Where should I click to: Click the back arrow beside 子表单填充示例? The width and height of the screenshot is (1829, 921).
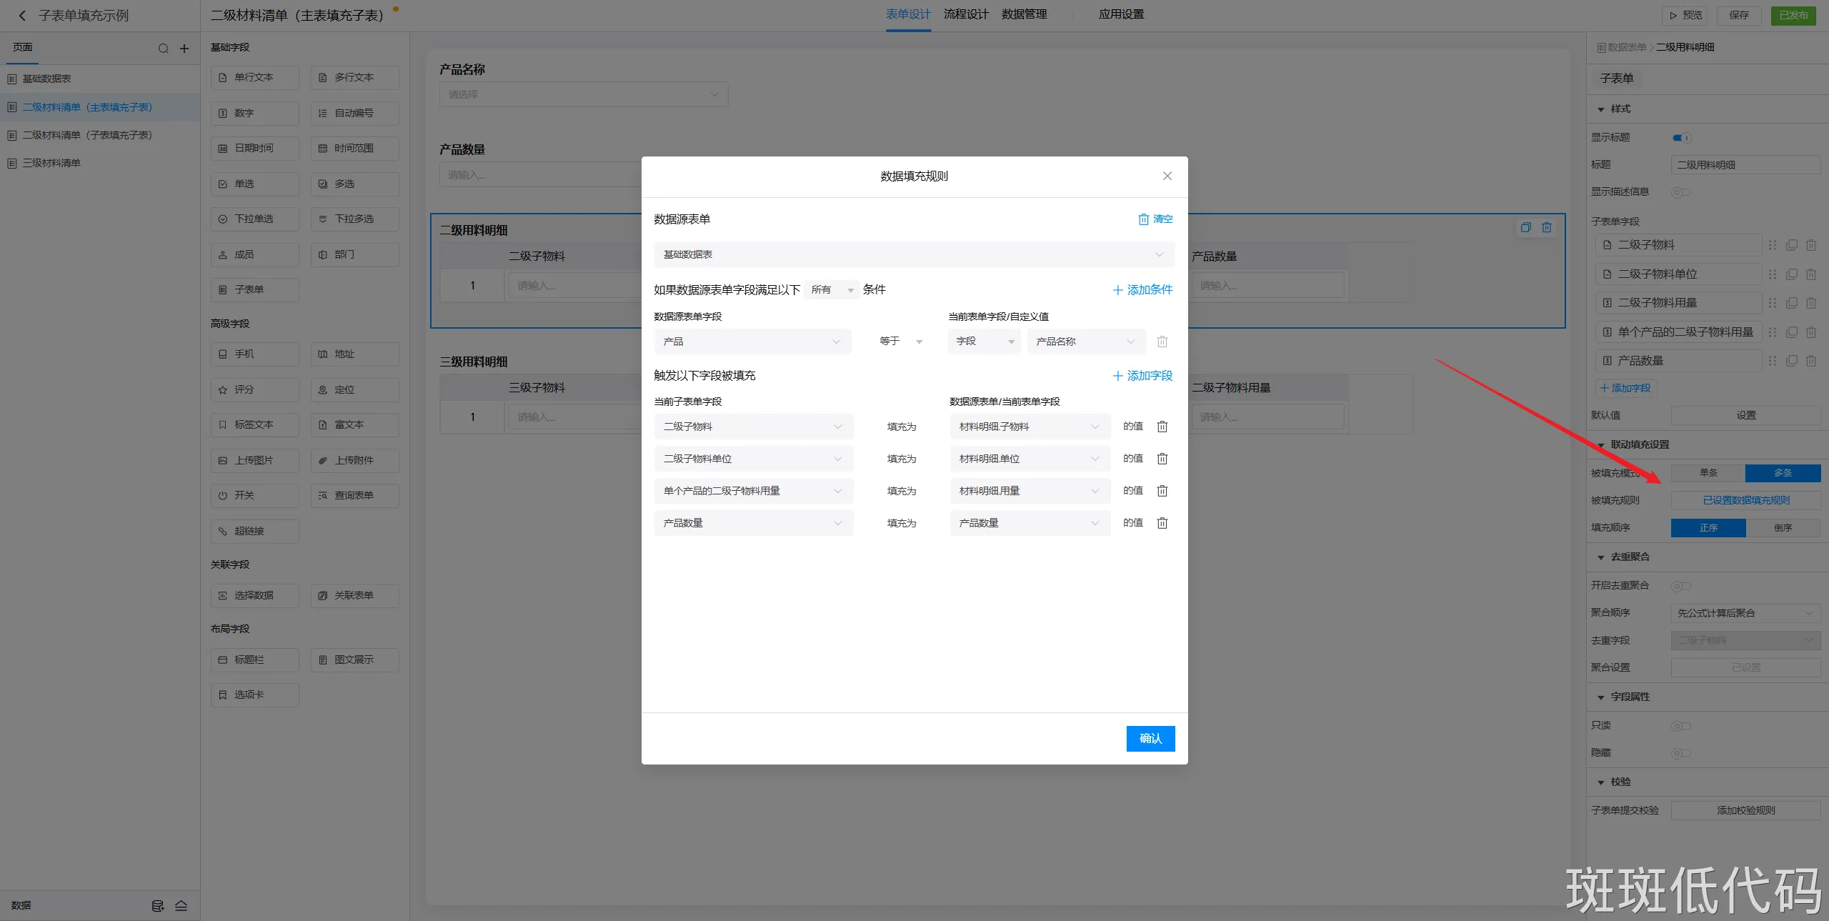click(22, 15)
